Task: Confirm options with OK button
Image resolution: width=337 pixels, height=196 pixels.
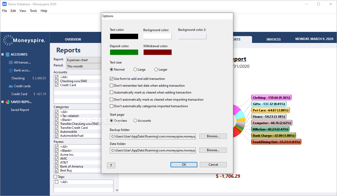Action: (184, 165)
